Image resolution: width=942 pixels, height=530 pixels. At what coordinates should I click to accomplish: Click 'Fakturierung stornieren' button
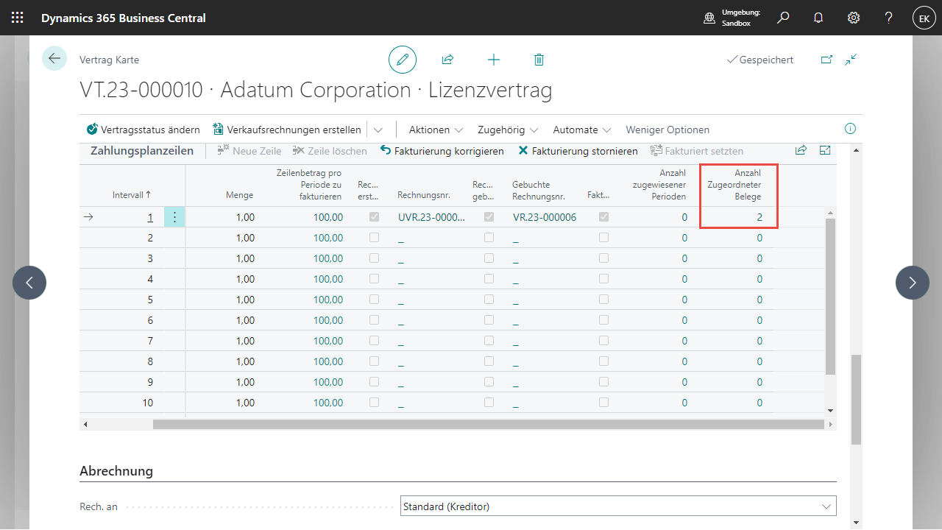pos(578,151)
